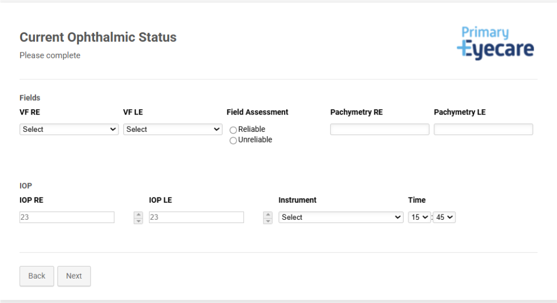
Task: Decrease IOP LE with down stepper arrow
Action: (x=268, y=221)
